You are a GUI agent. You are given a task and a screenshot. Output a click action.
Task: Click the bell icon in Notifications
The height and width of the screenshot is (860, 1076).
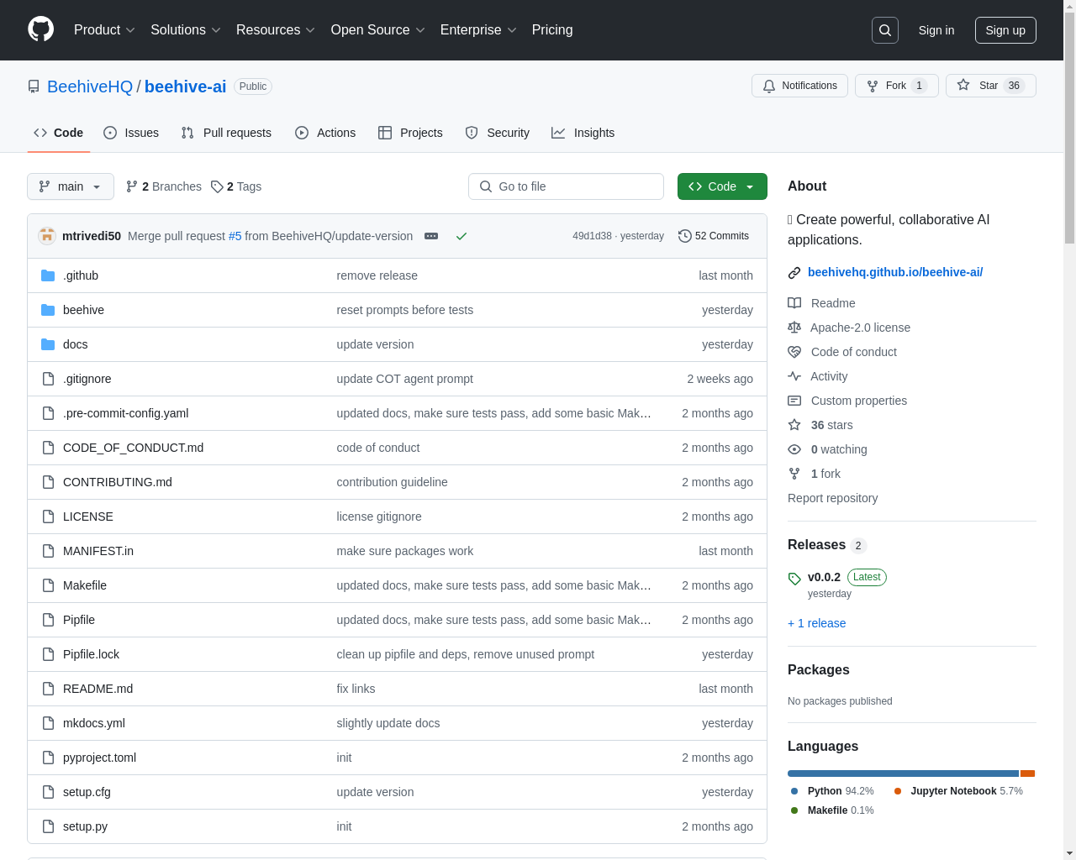[769, 86]
